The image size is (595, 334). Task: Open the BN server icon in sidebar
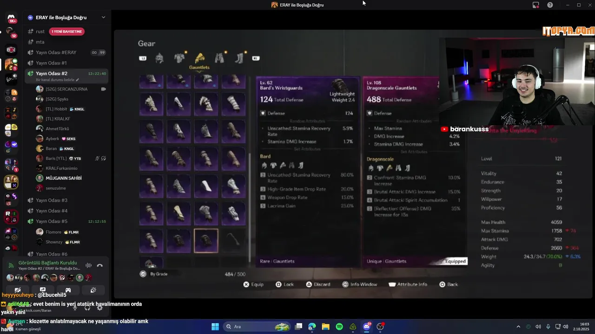click(11, 49)
